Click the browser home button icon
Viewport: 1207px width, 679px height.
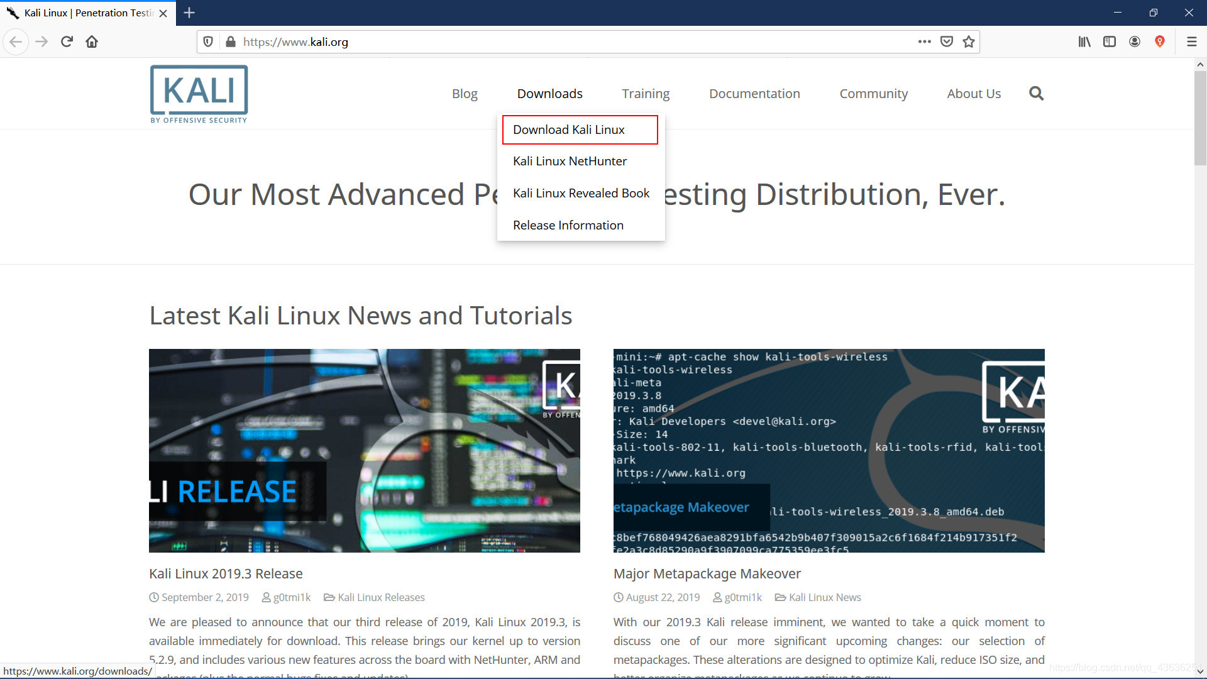(93, 41)
